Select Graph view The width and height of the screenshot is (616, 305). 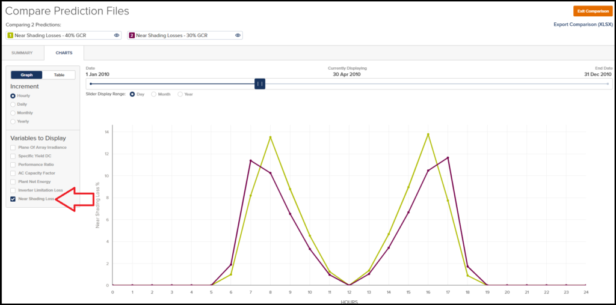tap(26, 75)
